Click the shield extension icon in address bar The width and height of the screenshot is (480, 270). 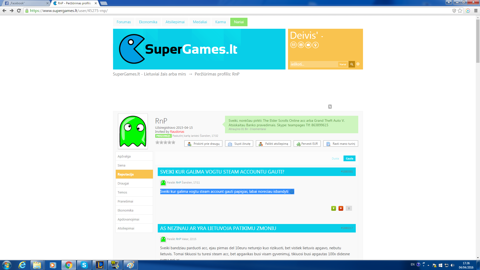pos(454,10)
